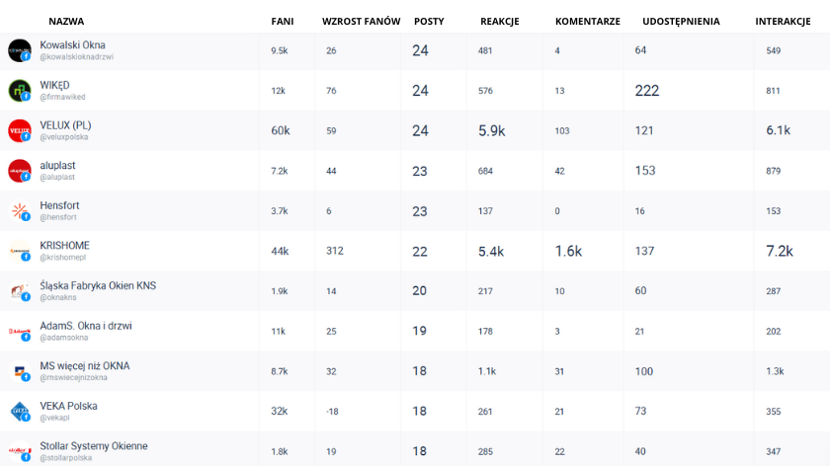
Task: Click the POSTY column header
Action: [429, 21]
